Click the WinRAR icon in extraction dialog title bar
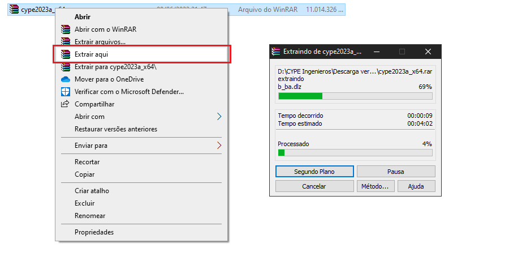Image resolution: width=509 pixels, height=256 pixels. (276, 52)
